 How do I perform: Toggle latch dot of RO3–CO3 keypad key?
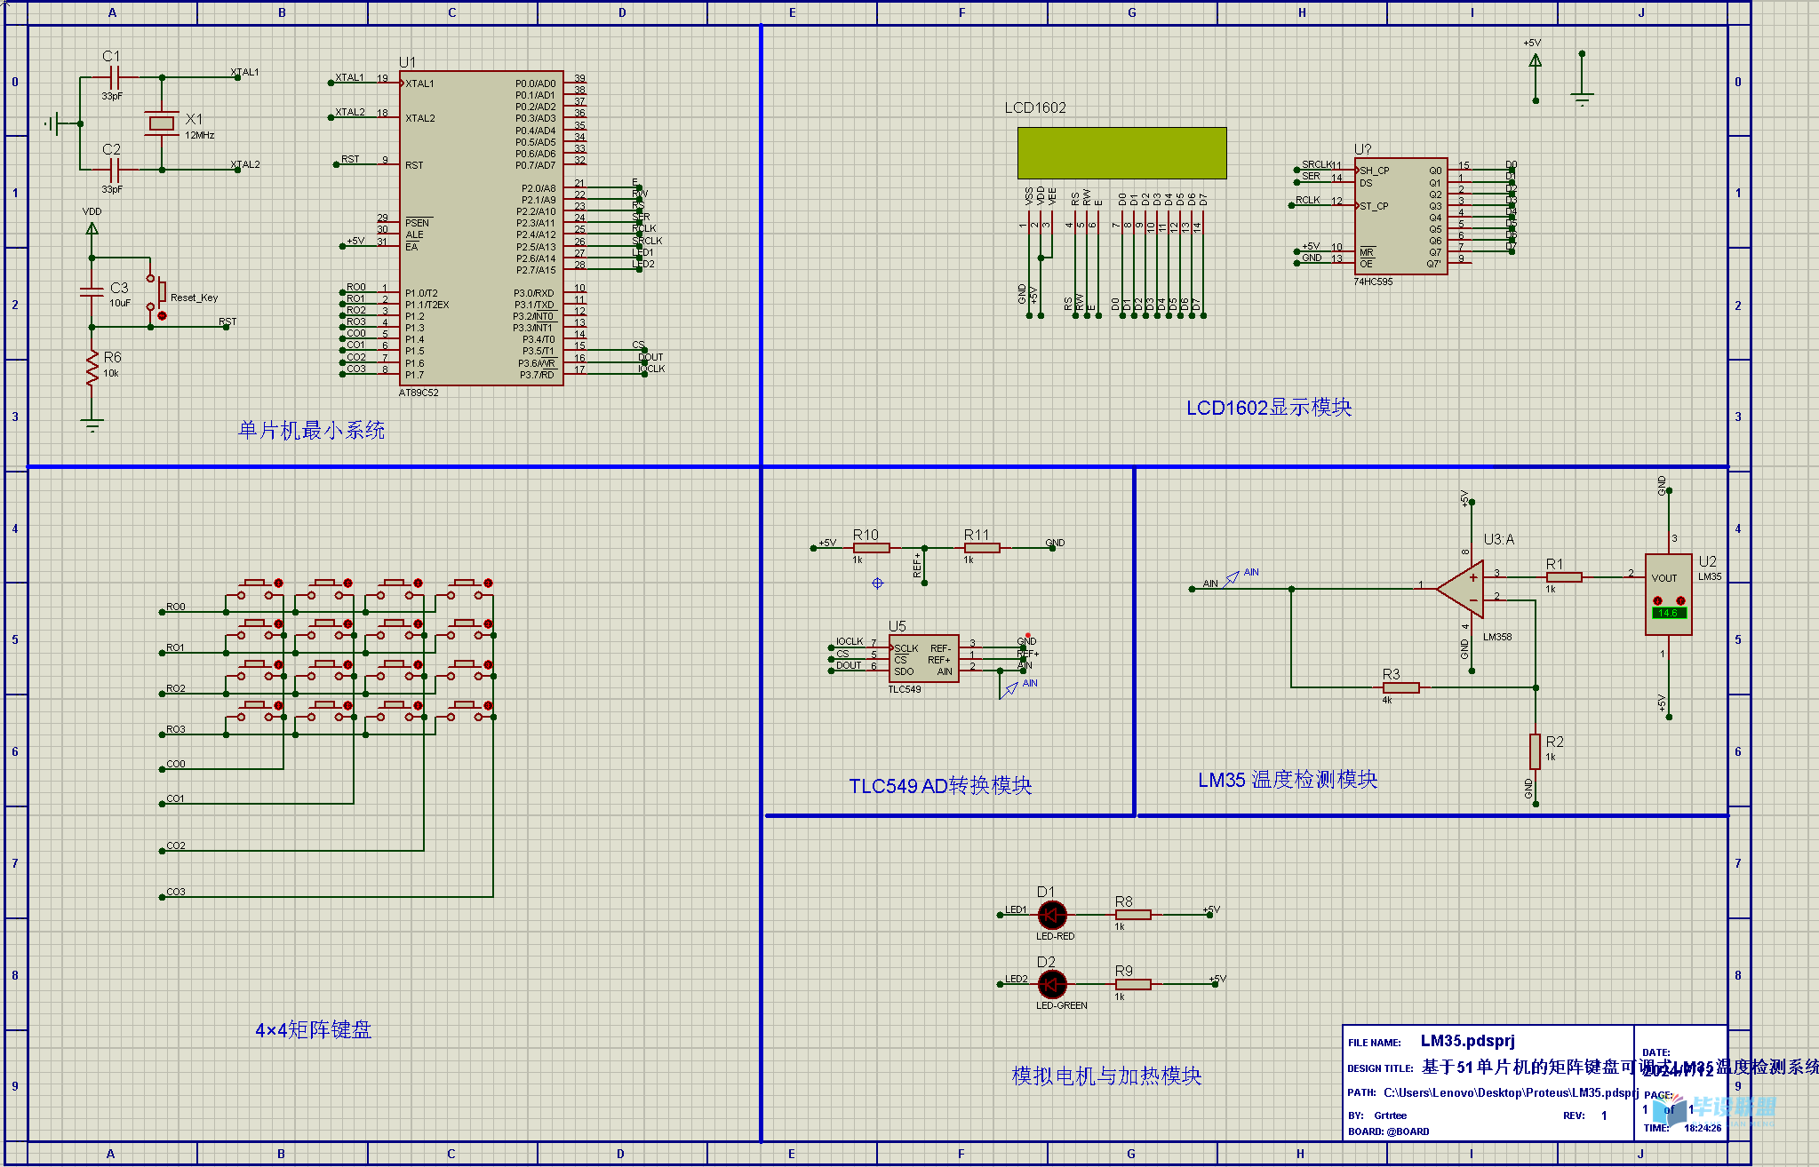(488, 706)
